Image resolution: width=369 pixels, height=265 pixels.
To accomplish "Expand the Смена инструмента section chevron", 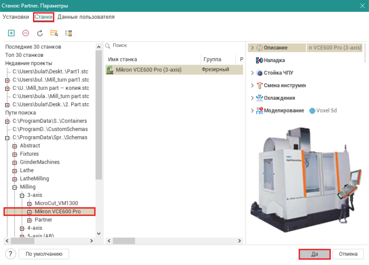I will 253,86.
